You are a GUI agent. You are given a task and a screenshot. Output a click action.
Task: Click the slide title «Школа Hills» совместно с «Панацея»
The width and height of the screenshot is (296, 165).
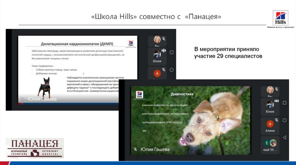click(156, 16)
